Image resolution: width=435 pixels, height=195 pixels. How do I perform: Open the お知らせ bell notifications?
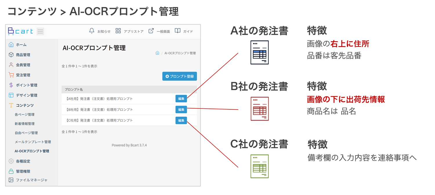point(92,31)
